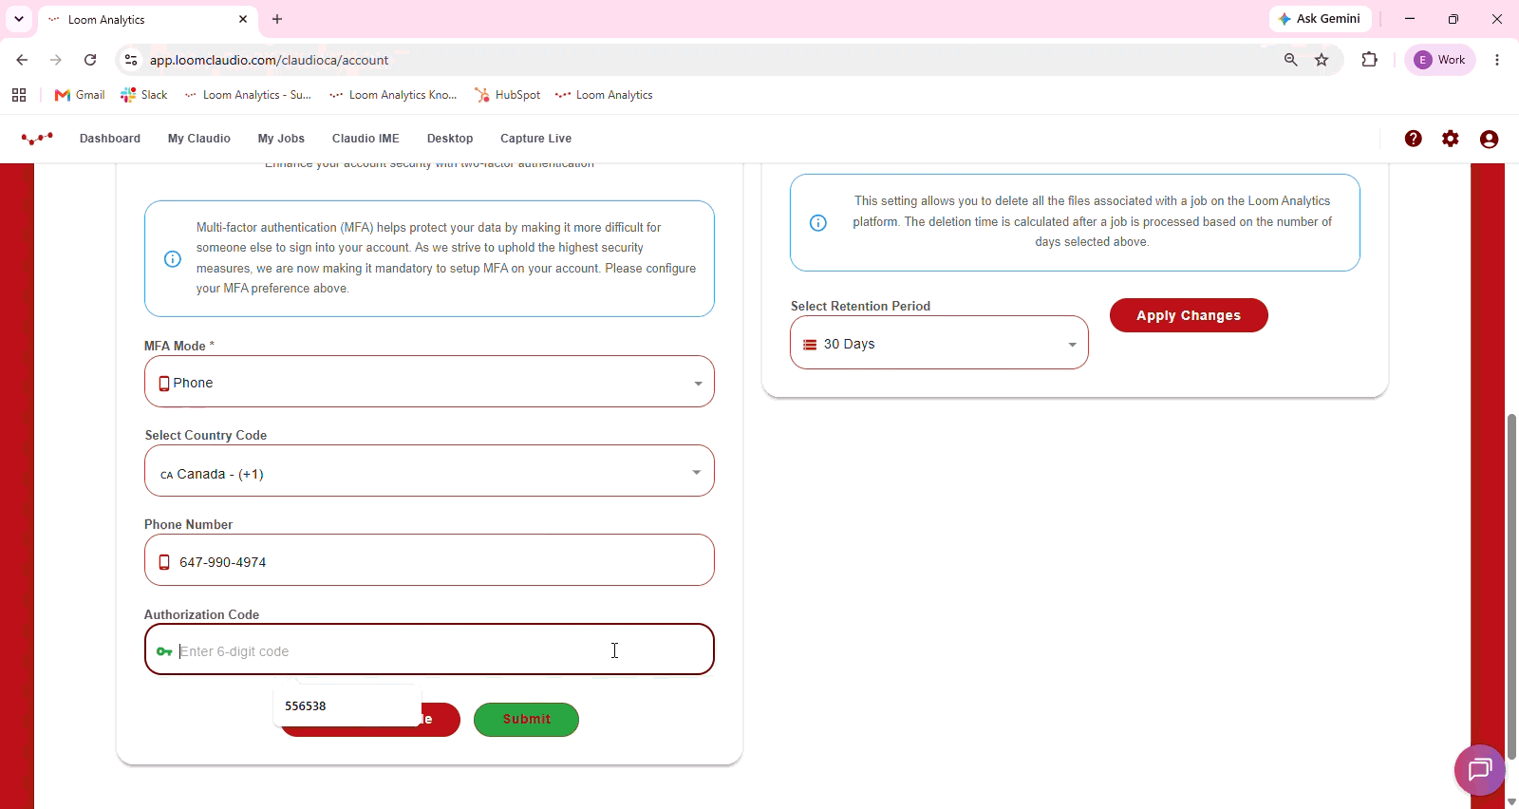Open the settings gear icon

click(x=1451, y=139)
